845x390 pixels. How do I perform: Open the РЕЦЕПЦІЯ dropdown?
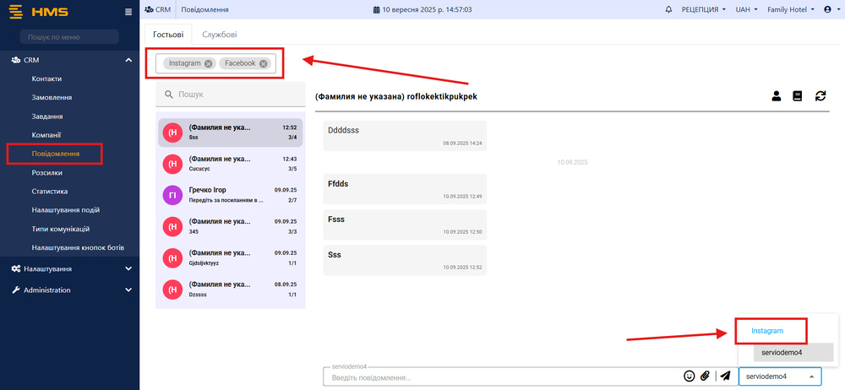(x=704, y=10)
